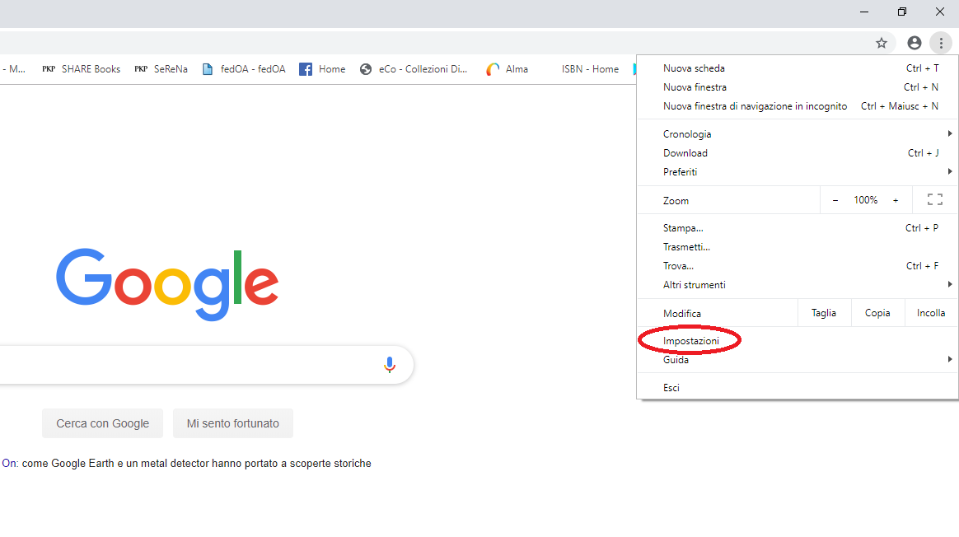Open Impostazioni from the Chrome menu
Viewport: 959px width, 537px height.
(798, 341)
